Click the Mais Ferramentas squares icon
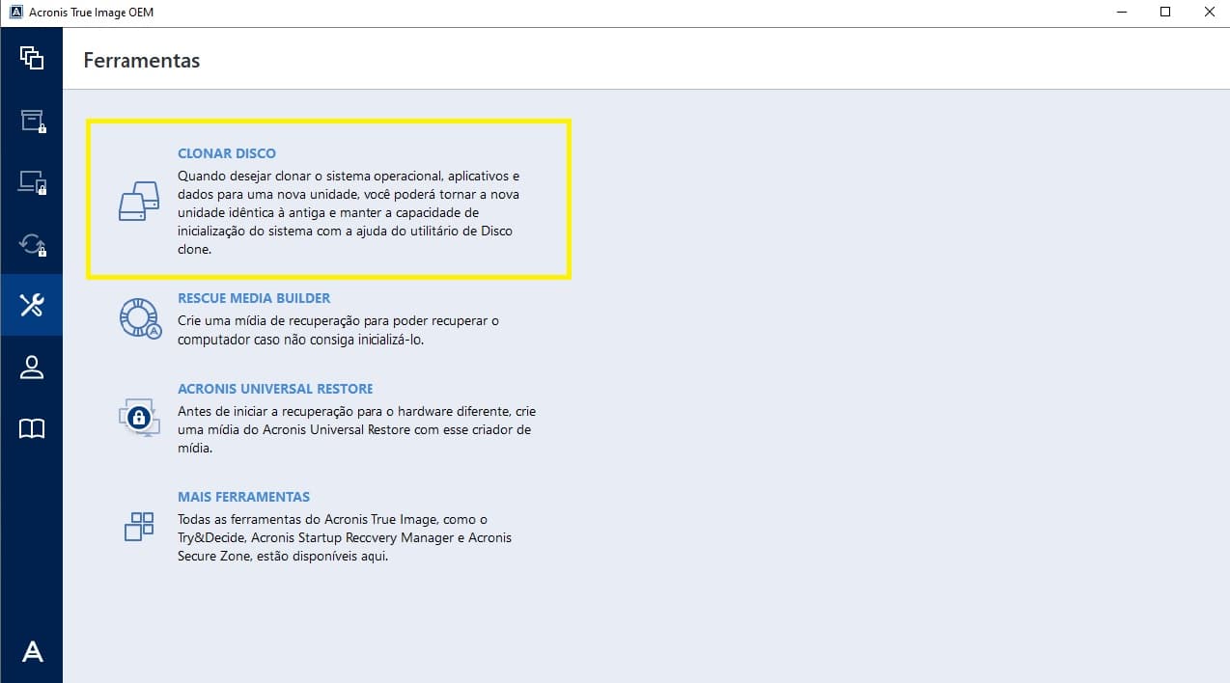This screenshot has width=1230, height=683. pyautogui.click(x=139, y=526)
